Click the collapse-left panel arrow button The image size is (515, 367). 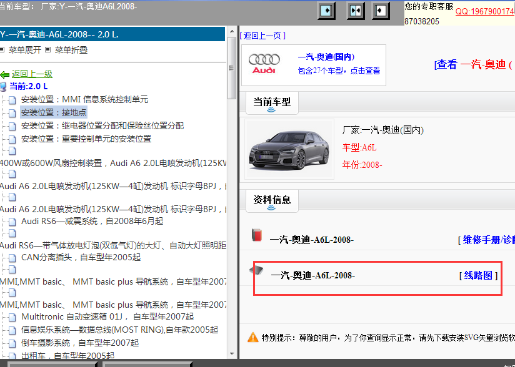(x=381, y=11)
